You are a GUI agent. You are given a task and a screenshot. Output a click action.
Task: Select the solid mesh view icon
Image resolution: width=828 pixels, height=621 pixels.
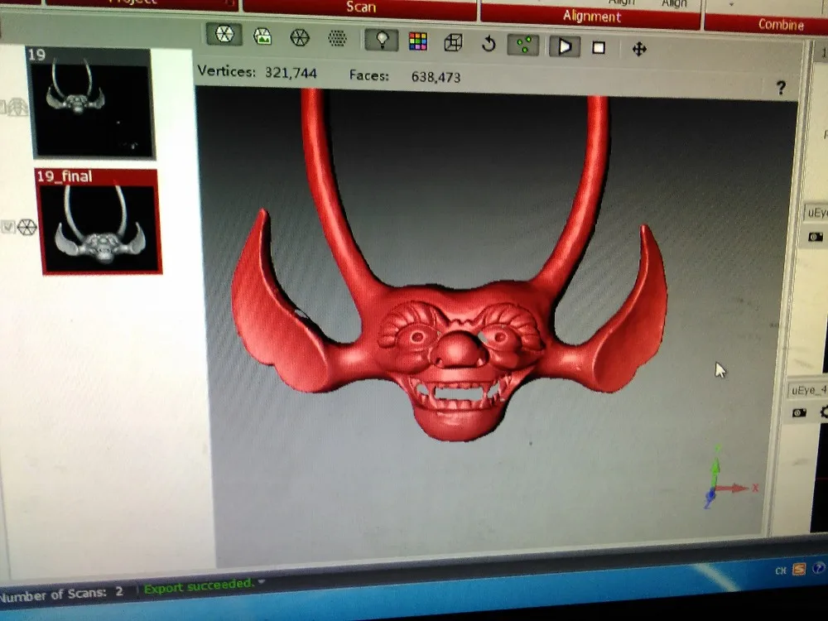click(224, 36)
